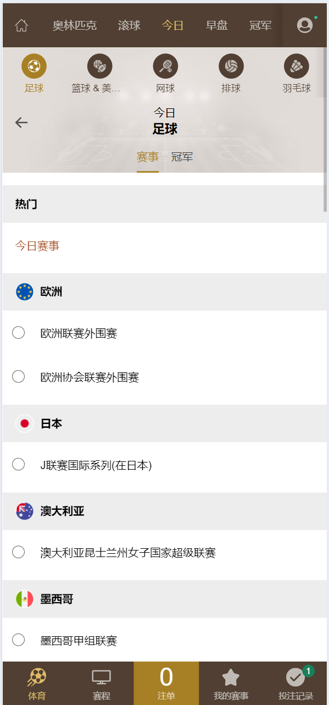Image resolution: width=329 pixels, height=705 pixels.
Task: Go back using the left arrow
Action: [x=21, y=122]
